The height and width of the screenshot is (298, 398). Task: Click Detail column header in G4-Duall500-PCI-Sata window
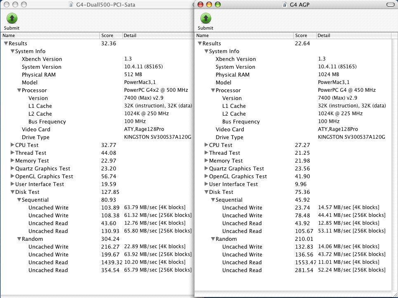coord(158,36)
